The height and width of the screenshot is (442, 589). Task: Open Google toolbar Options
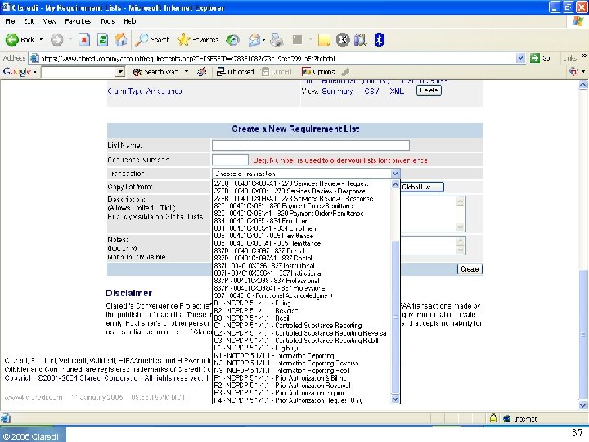coord(318,72)
